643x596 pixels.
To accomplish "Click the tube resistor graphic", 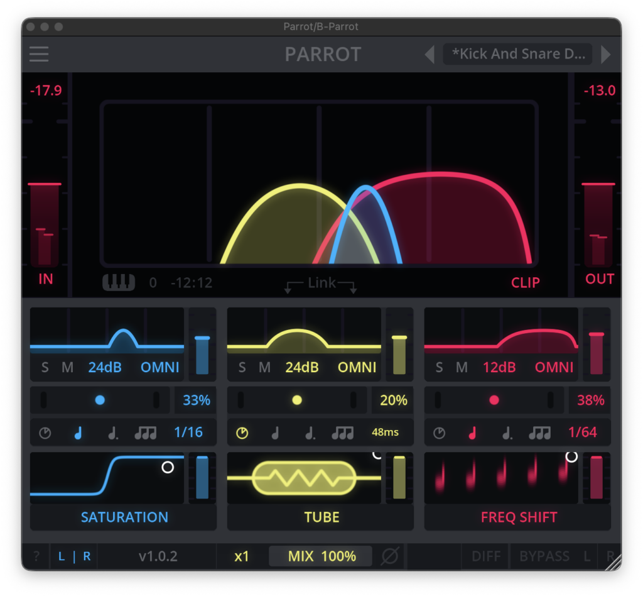I will click(x=304, y=478).
